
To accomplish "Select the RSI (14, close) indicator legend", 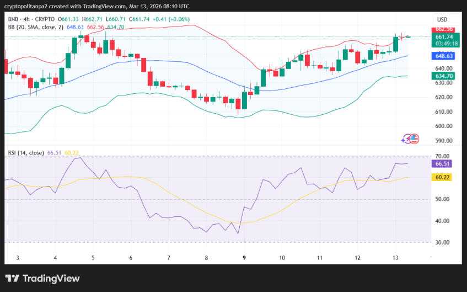I will 25,153.
